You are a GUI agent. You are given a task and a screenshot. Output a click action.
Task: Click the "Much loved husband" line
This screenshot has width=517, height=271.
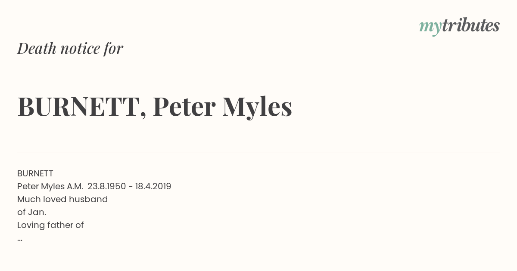[62, 199]
